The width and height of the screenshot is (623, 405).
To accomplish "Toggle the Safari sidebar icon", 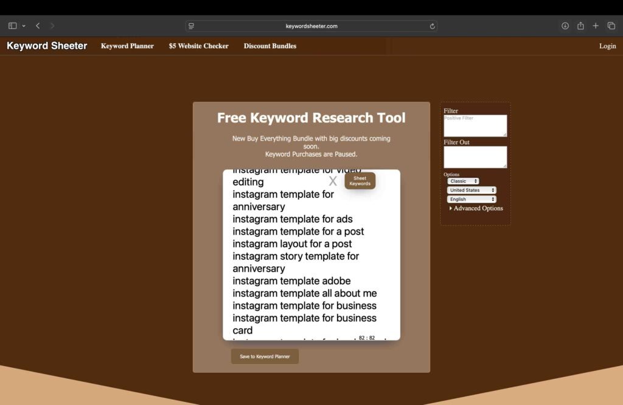I will coord(12,26).
